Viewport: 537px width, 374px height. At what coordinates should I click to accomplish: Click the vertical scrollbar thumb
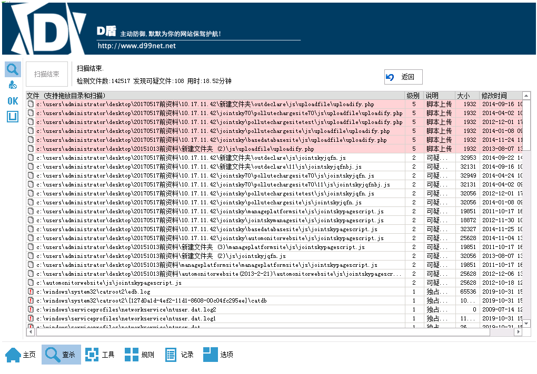pyautogui.click(x=526, y=124)
